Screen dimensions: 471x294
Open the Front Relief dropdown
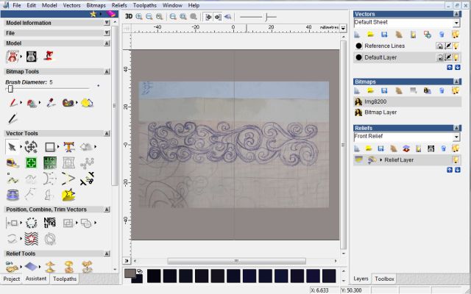456,137
